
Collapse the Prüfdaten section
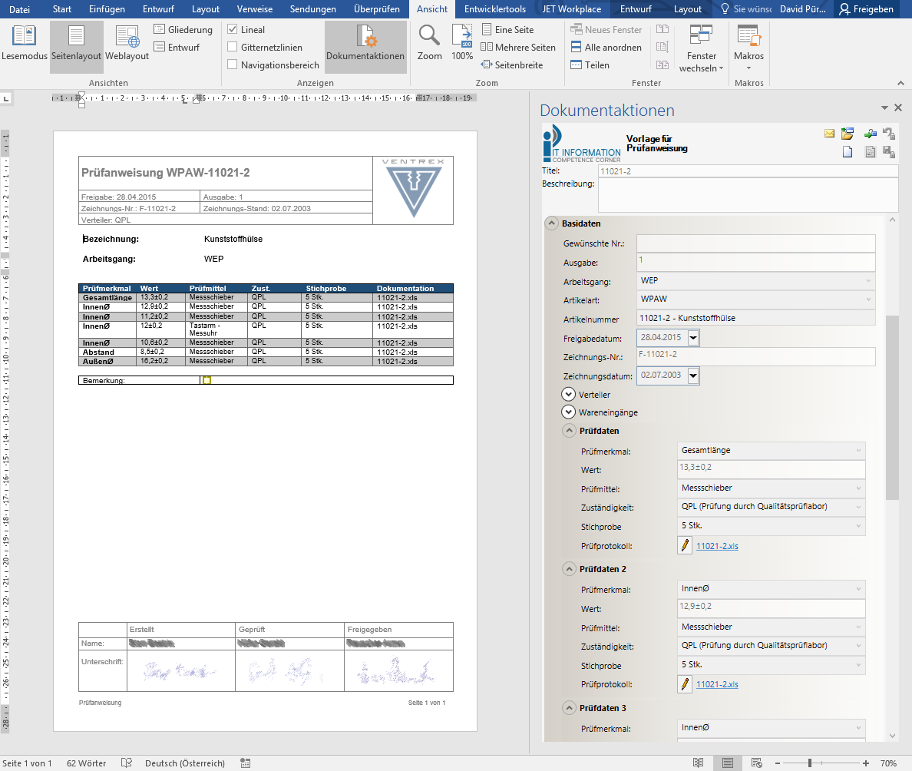pos(569,431)
